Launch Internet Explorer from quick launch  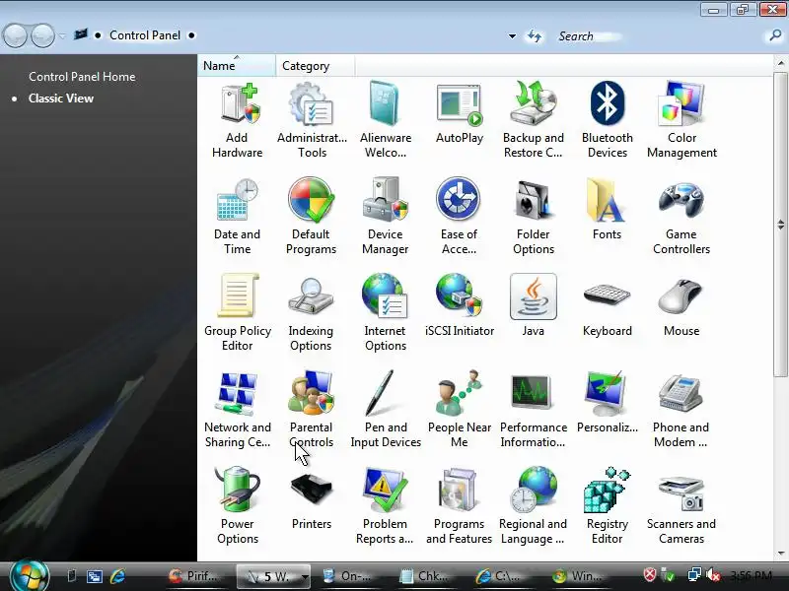[x=117, y=576]
